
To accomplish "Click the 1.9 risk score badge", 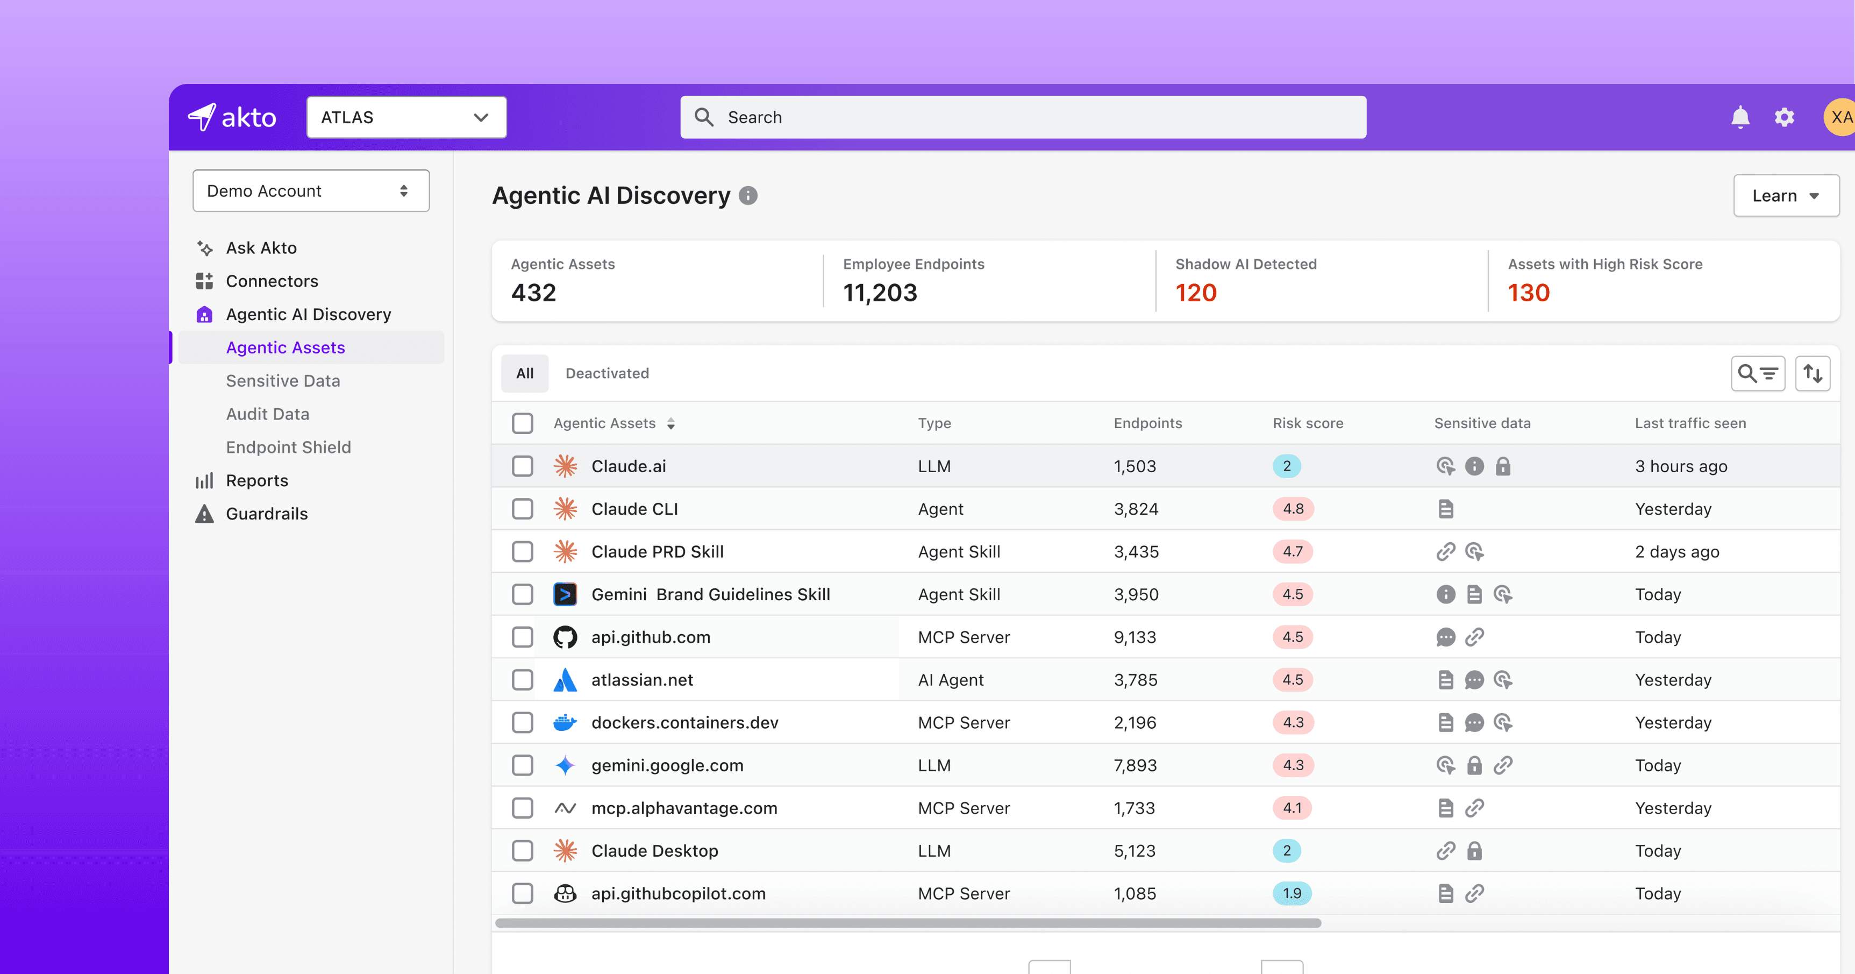I will (x=1292, y=893).
